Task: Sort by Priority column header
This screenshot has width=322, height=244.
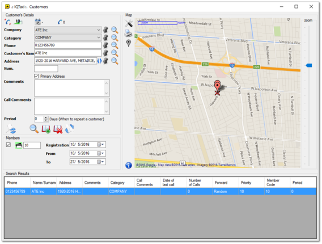Action: point(252,183)
